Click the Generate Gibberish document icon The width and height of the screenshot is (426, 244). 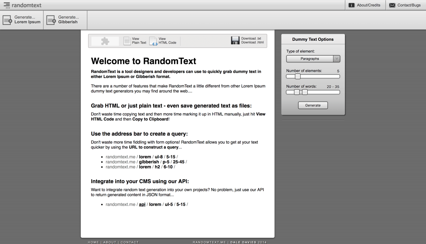point(51,20)
